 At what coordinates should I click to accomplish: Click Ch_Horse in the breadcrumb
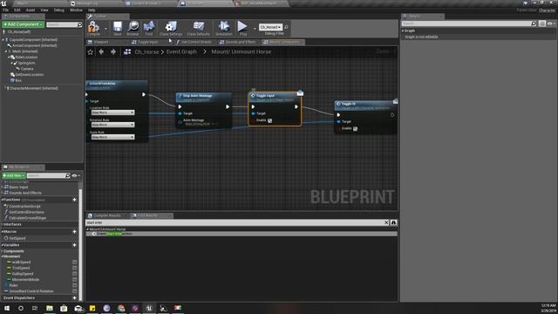click(x=146, y=52)
